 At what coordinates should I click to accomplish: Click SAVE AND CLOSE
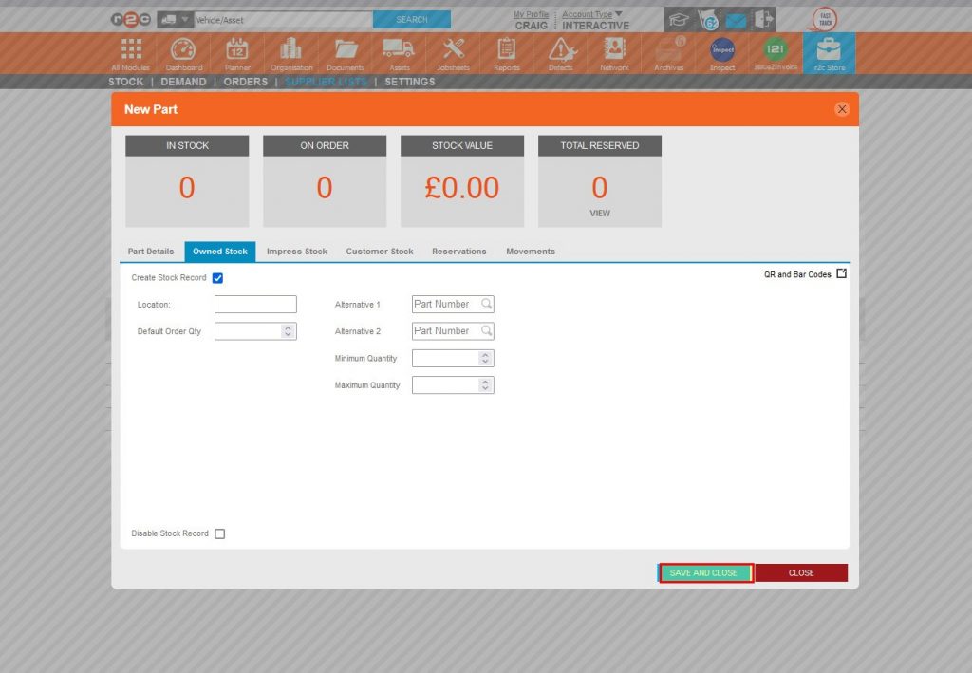[705, 572]
